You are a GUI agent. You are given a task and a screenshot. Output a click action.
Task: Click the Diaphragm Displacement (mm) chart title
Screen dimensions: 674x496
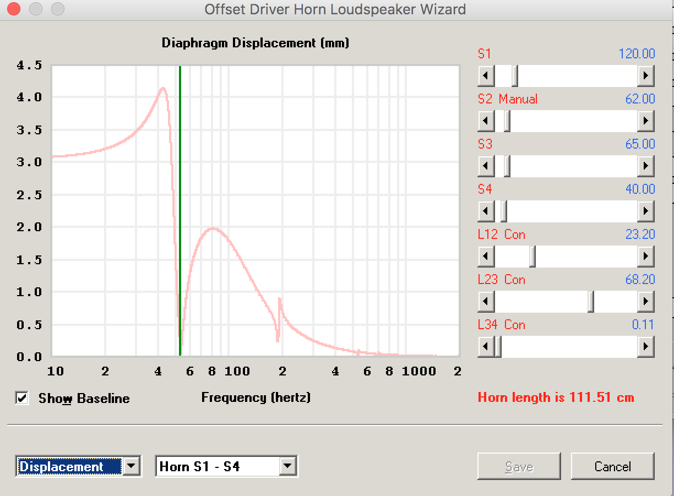pos(256,43)
